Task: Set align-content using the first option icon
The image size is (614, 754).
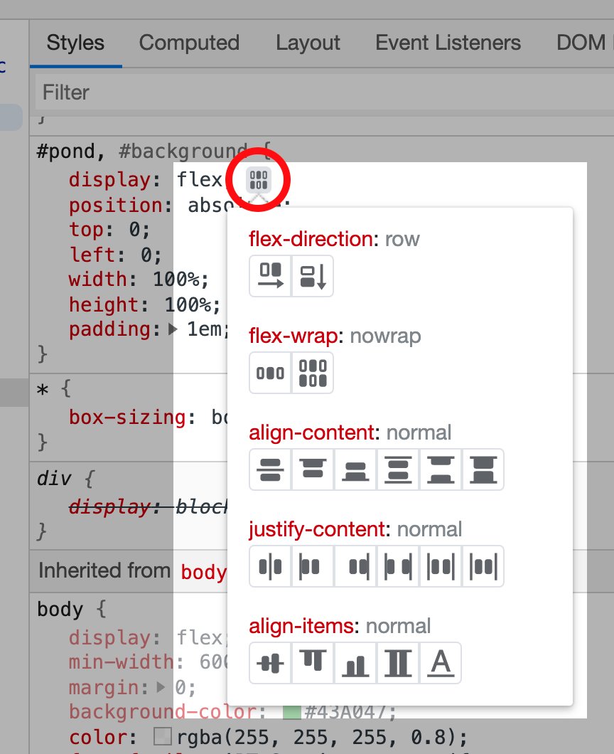Action: pyautogui.click(x=270, y=469)
